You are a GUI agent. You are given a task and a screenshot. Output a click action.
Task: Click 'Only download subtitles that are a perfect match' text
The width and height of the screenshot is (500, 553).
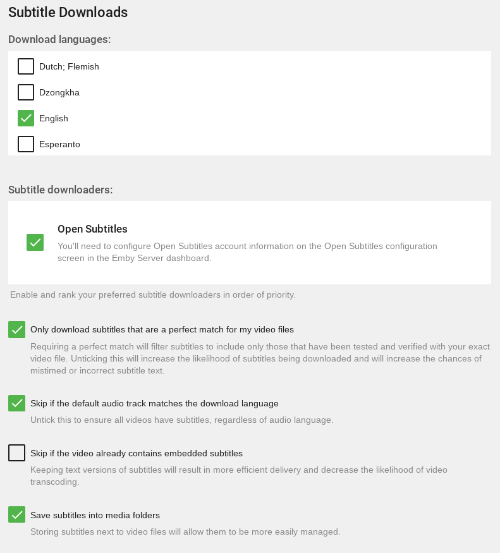[162, 329]
